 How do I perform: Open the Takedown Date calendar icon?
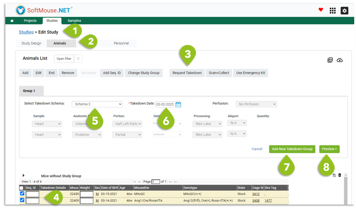coord(179,104)
